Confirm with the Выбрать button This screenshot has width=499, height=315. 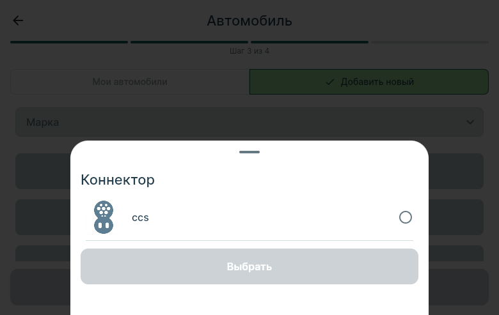[249, 266]
